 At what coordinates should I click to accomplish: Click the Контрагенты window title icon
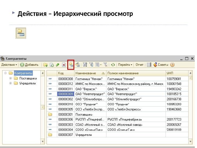click(2, 59)
